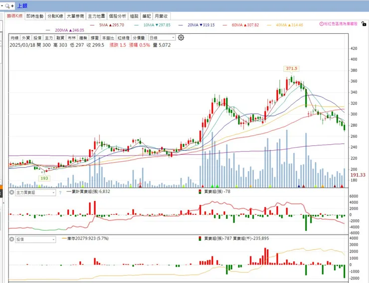
Task: Click the 漲幅 0.5% readout
Action: [139, 45]
